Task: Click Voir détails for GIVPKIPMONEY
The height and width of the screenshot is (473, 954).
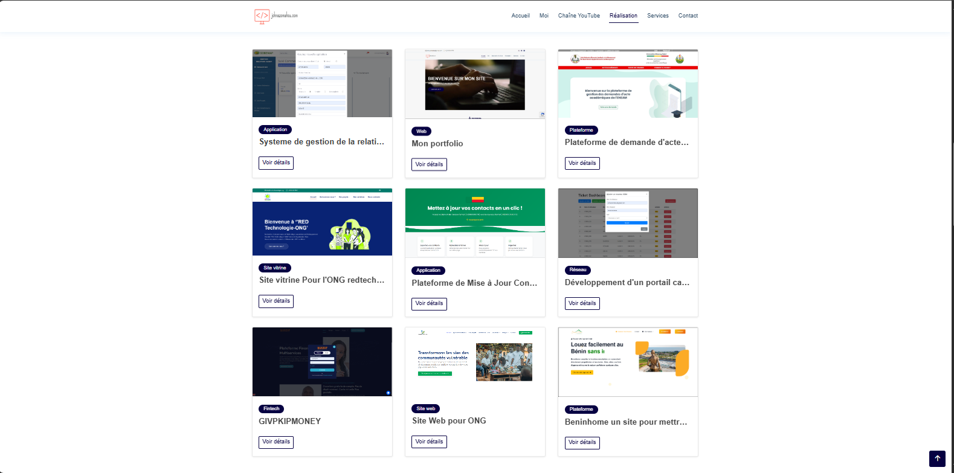Action: (x=276, y=442)
